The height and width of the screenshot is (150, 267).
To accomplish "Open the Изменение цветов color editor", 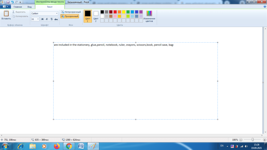I will click(x=149, y=16).
